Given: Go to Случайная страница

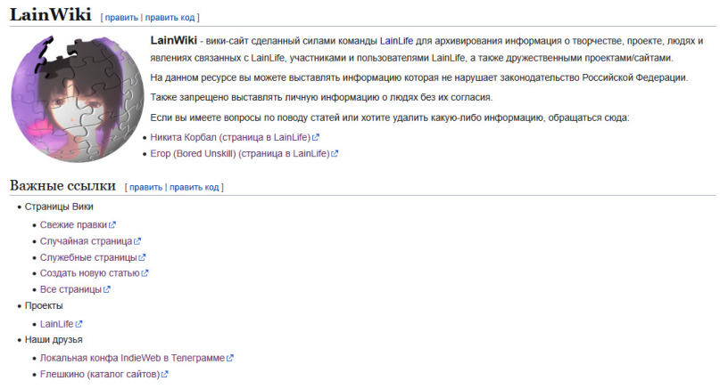Looking at the screenshot, I should point(86,241).
